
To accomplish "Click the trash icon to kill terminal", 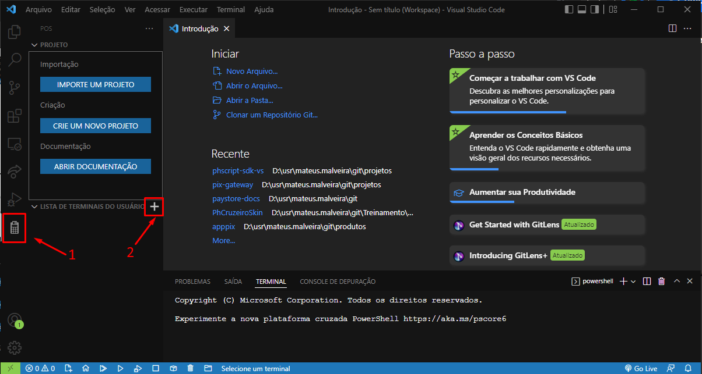I will click(662, 281).
